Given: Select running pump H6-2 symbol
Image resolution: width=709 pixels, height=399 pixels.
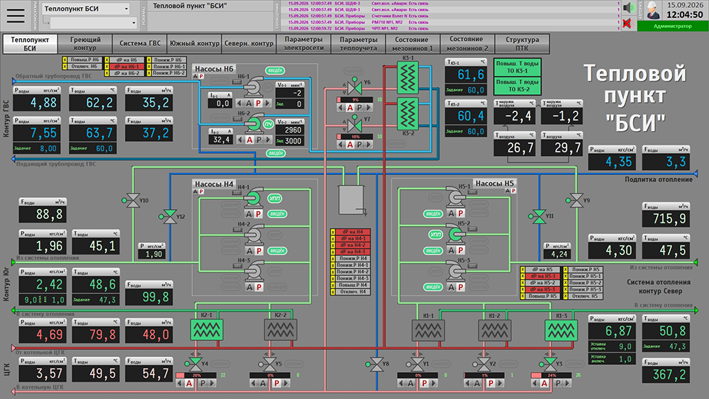Looking at the screenshot, I should click(253, 123).
